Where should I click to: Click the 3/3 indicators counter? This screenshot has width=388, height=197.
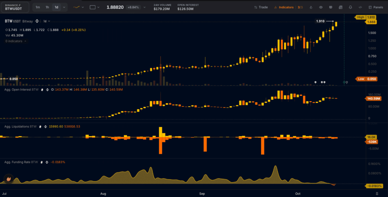coord(300,7)
